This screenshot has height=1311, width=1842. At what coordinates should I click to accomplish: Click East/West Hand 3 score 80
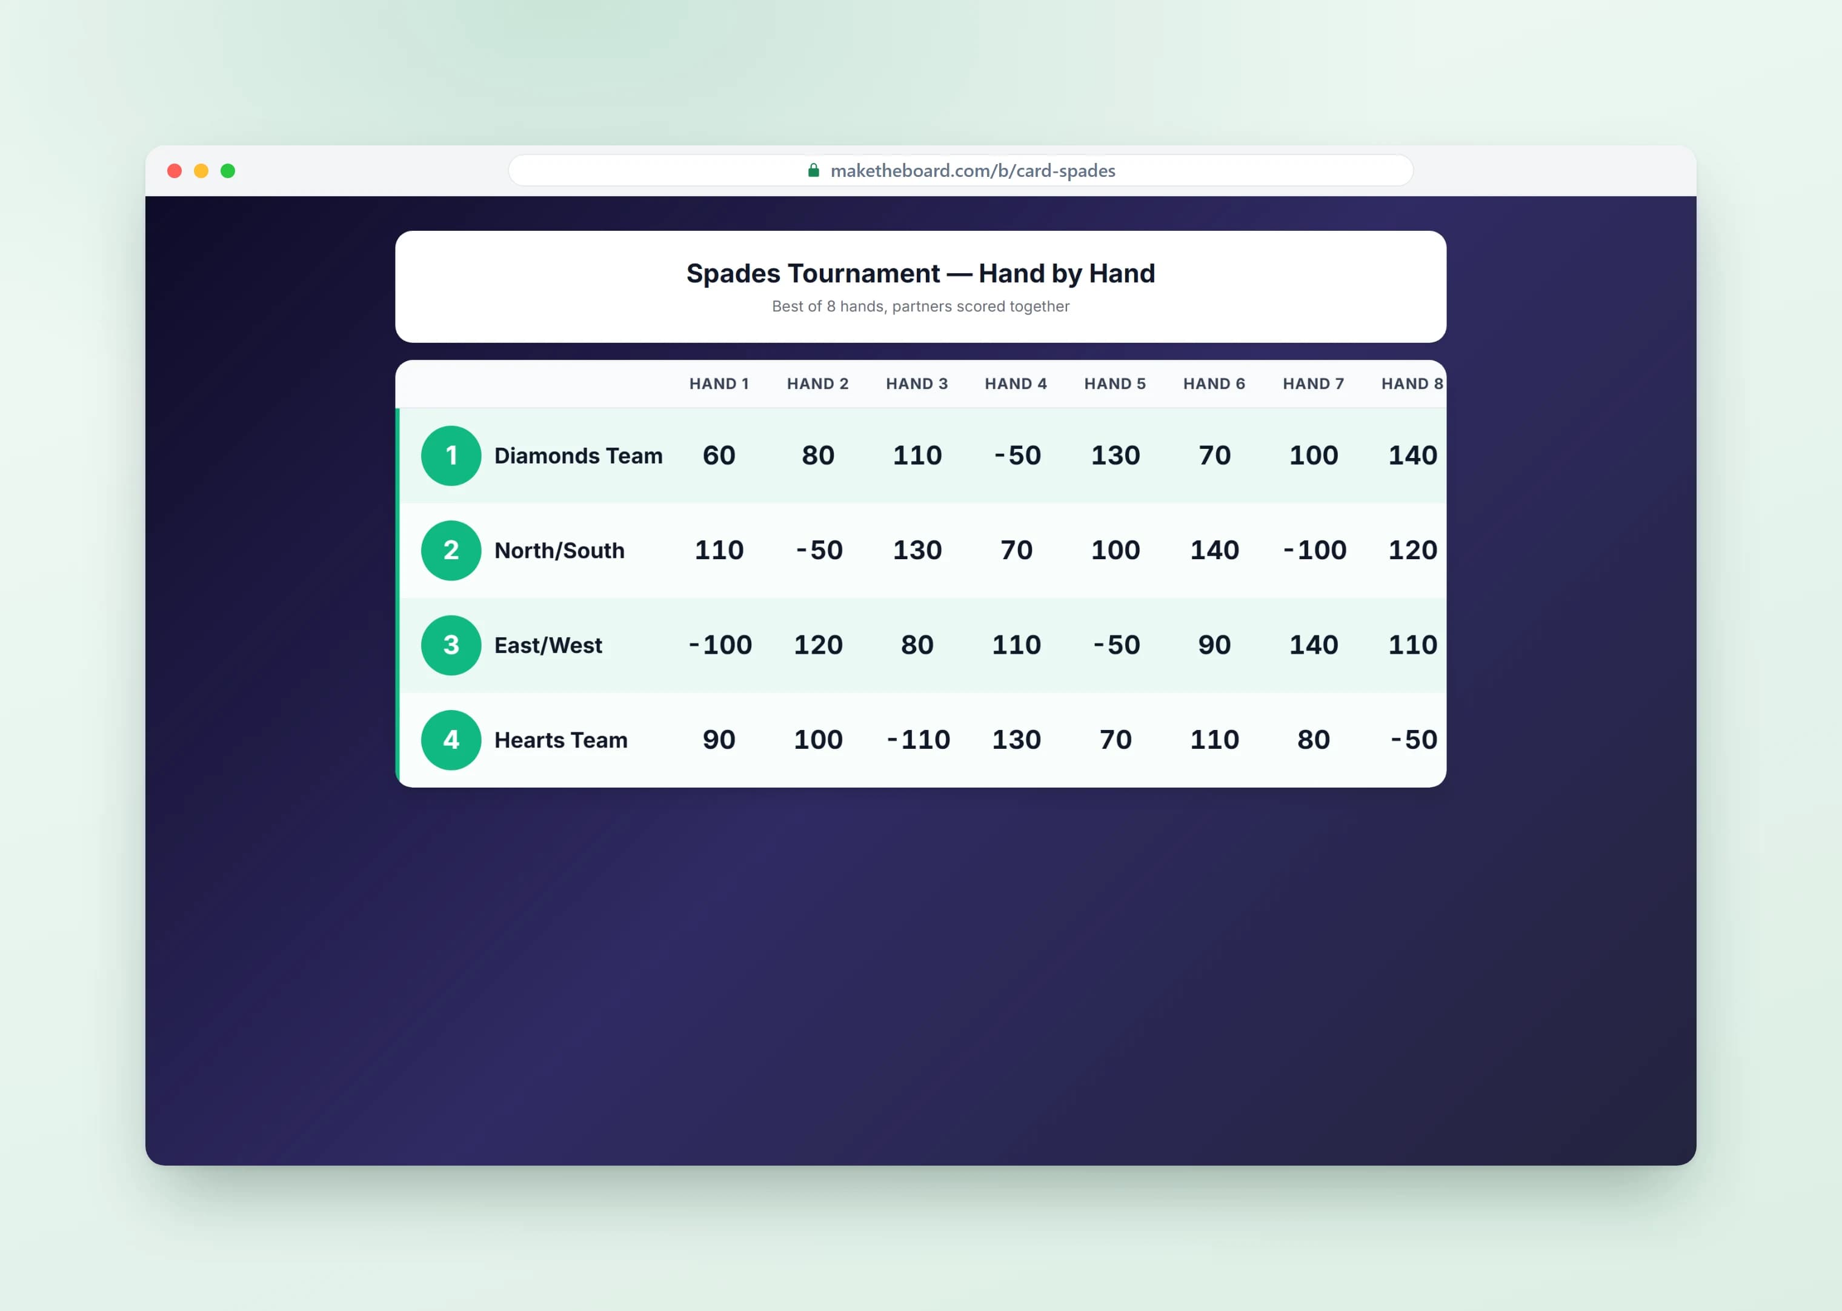point(917,645)
